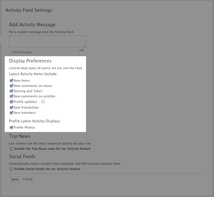Focus the custom activity message text box

pyautogui.click(x=48, y=41)
